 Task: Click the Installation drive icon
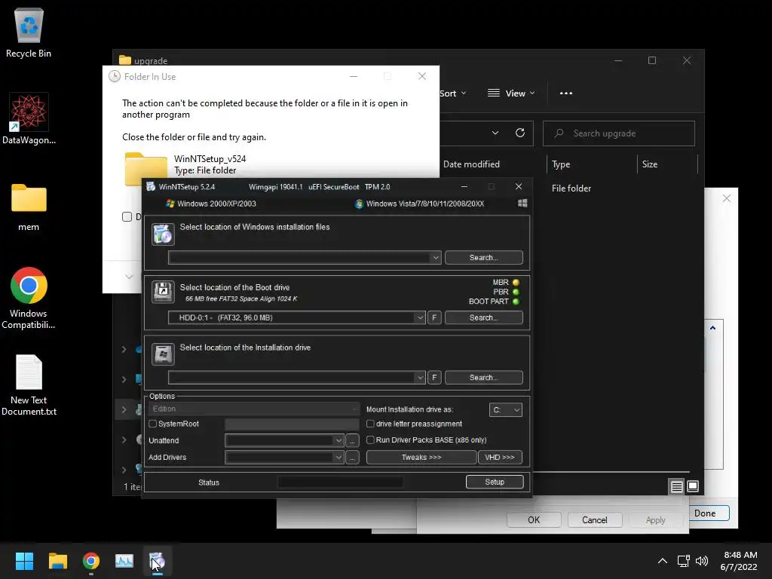click(163, 354)
